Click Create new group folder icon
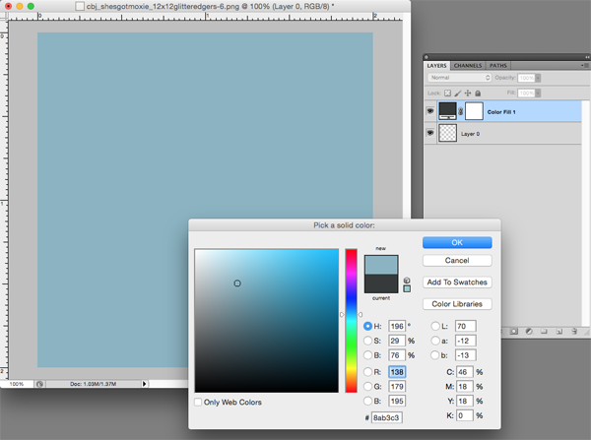 click(x=544, y=332)
